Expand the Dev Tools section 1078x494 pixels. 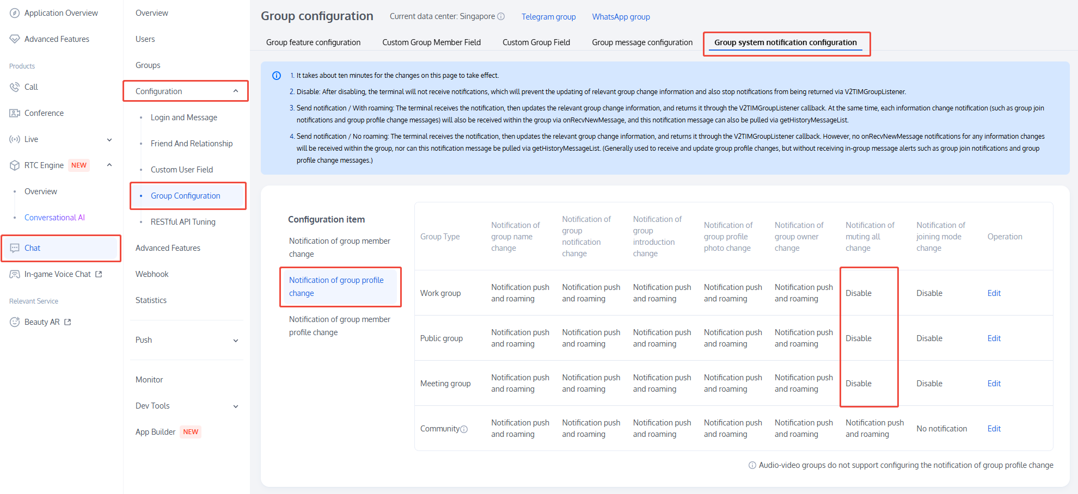tap(236, 406)
